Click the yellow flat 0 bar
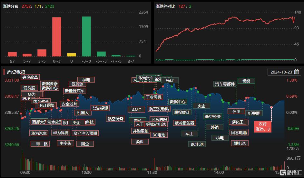Image resolution: width=304 pixels, height=178 pixels. click(72, 55)
